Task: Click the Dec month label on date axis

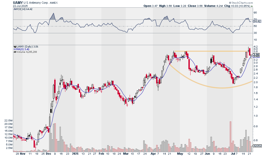Action: click(x=48, y=154)
